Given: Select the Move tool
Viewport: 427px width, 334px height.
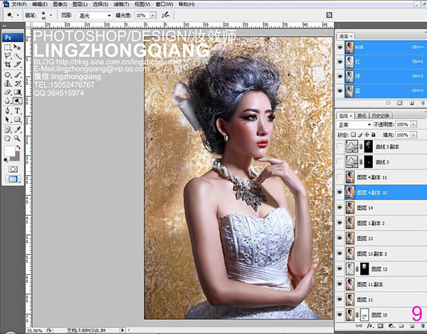Looking at the screenshot, I should point(17,47).
